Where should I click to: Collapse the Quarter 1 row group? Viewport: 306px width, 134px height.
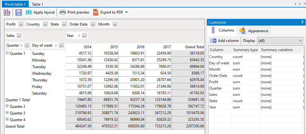click(7, 53)
